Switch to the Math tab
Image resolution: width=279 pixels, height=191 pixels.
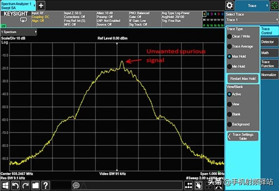tap(265, 53)
